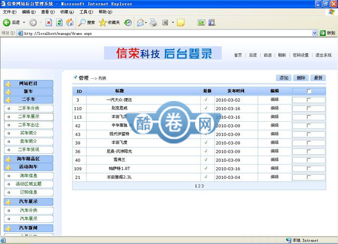Expand the 新车 sidebar section
338x244 pixels.
28,91
